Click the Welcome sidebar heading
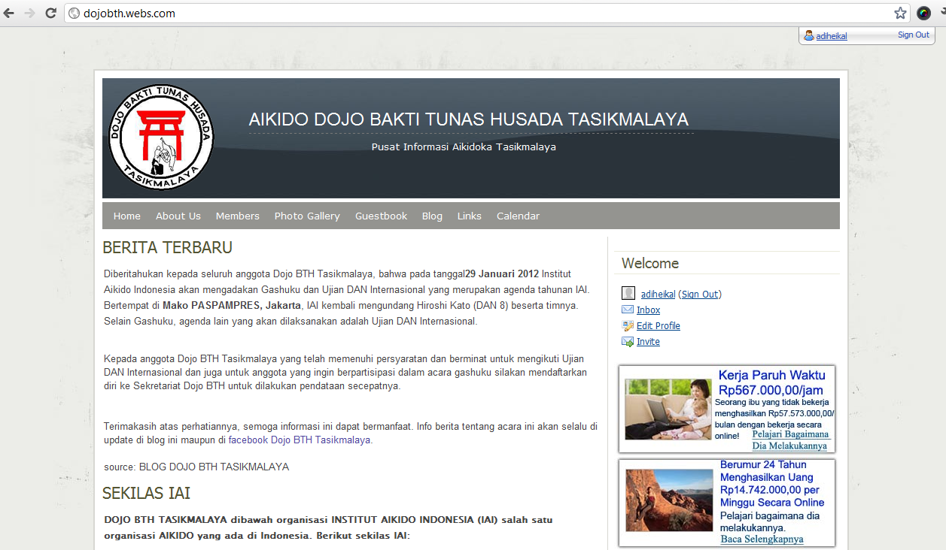 (x=650, y=264)
